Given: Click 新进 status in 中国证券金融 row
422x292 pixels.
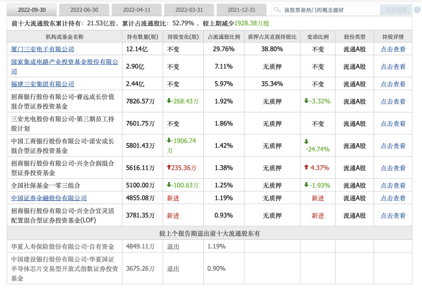Looking at the screenshot, I should point(173,198).
